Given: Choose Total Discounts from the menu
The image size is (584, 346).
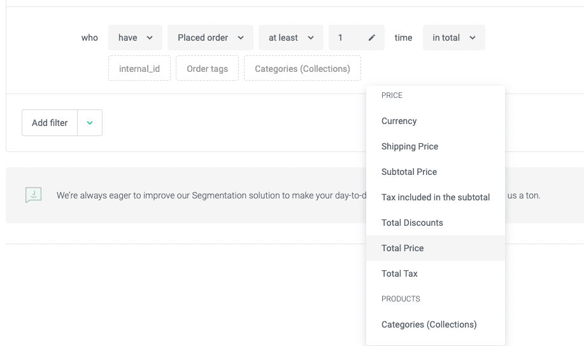Looking at the screenshot, I should pyautogui.click(x=412, y=223).
